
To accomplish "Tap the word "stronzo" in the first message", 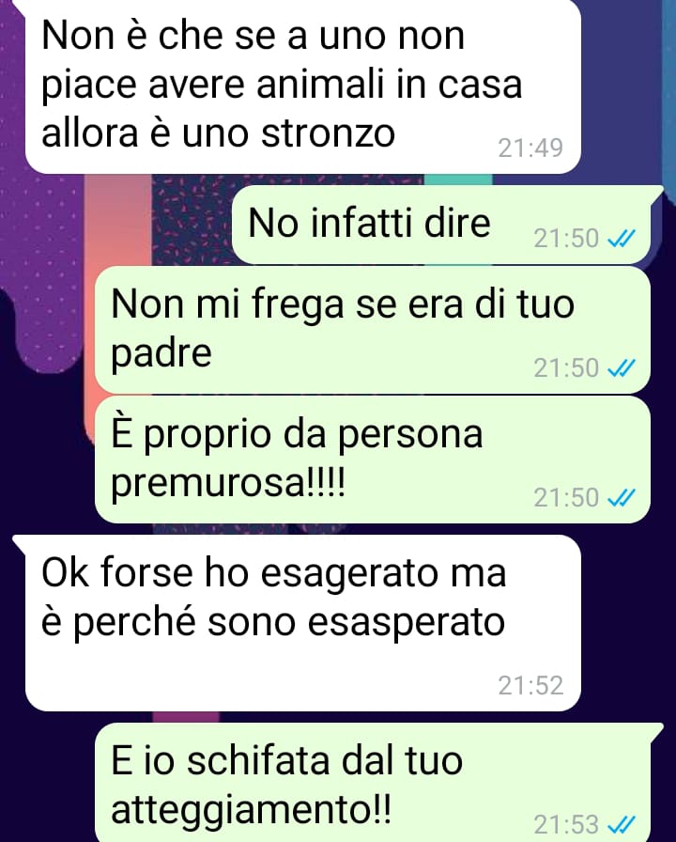I will tap(328, 133).
